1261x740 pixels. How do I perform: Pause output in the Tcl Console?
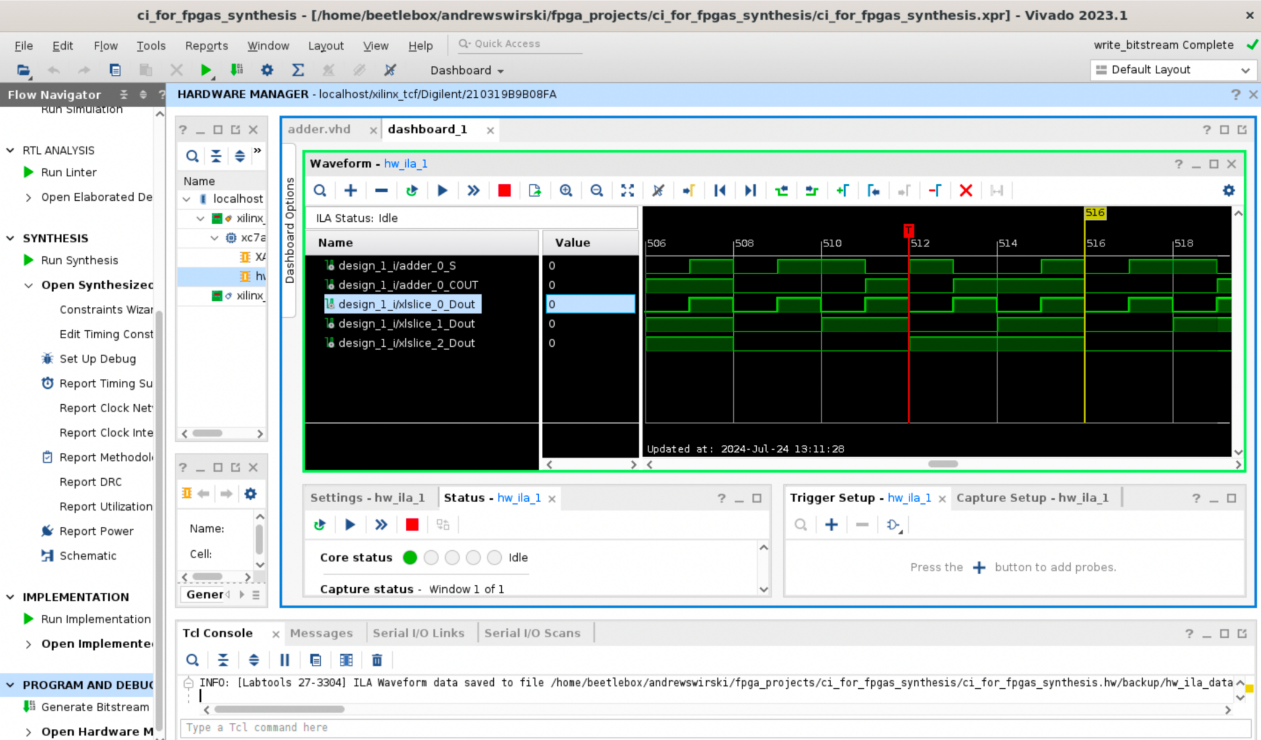pos(284,660)
